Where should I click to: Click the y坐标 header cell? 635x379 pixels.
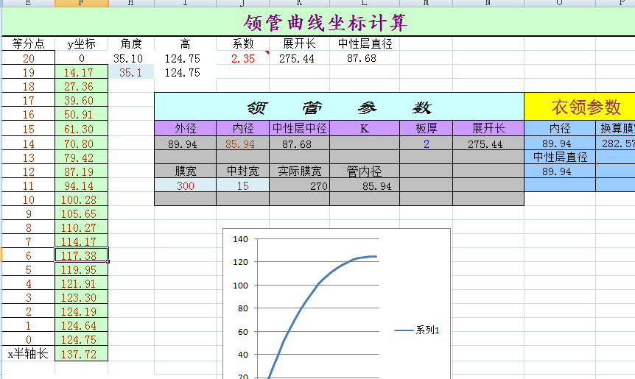pos(81,43)
